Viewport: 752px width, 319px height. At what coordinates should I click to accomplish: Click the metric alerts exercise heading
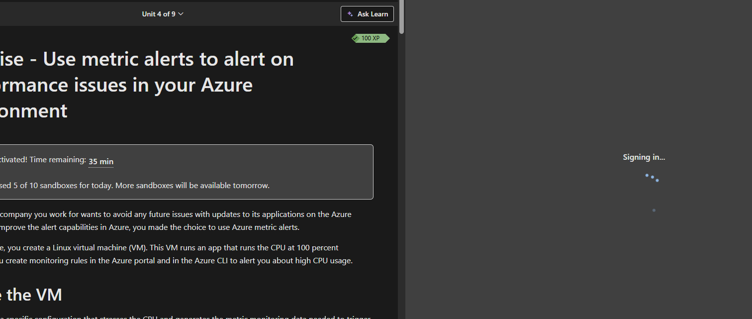click(147, 85)
